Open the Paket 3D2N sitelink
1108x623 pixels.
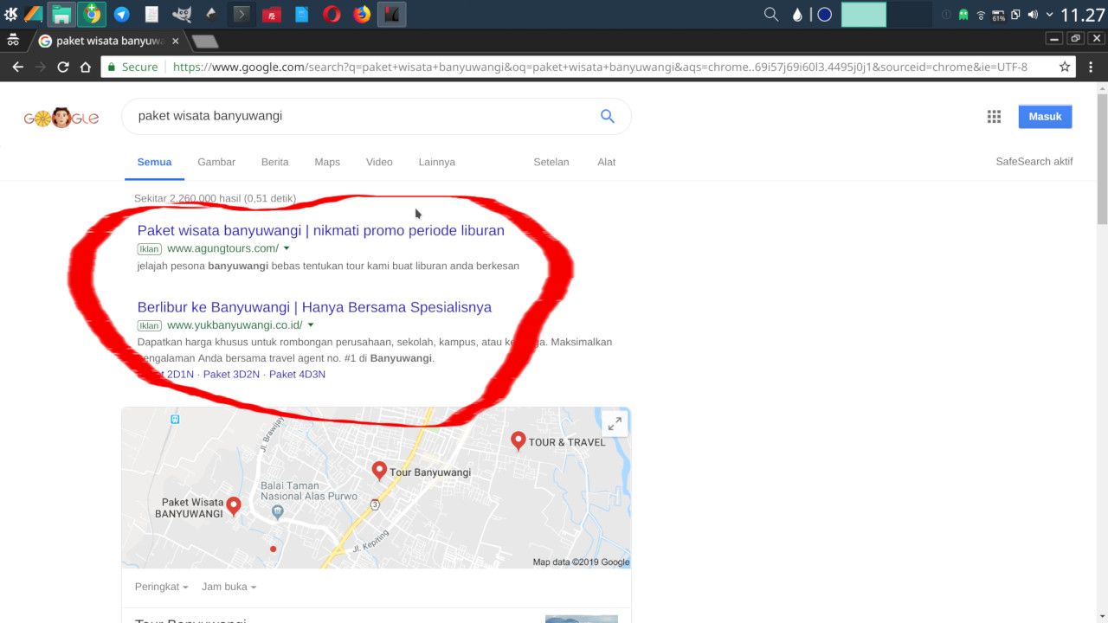click(x=231, y=374)
